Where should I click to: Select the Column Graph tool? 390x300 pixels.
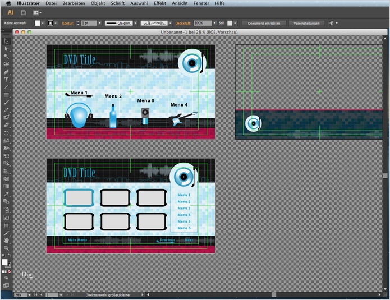click(6, 218)
